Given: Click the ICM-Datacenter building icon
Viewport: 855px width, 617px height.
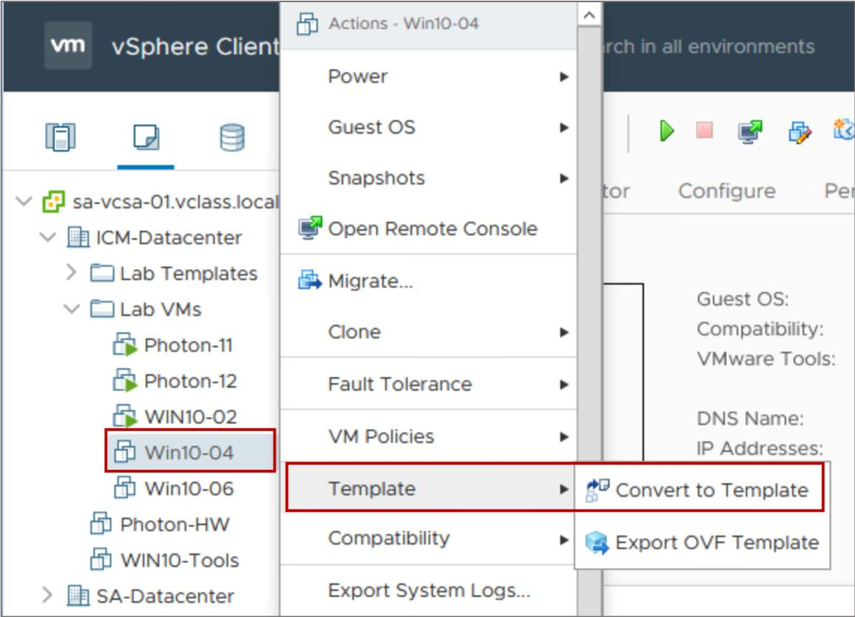Looking at the screenshot, I should point(78,237).
